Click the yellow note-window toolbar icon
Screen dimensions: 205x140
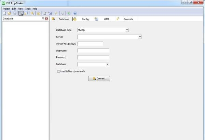coord(26,13)
